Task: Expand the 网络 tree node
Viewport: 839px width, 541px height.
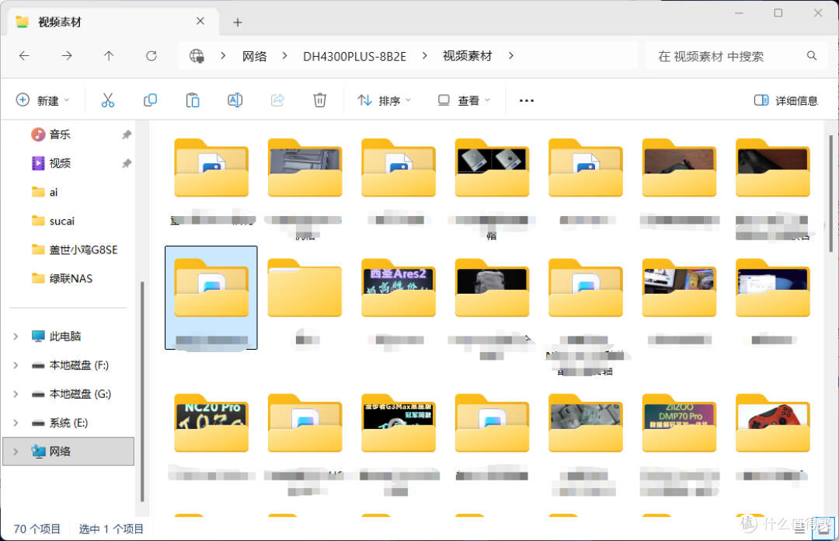Action: (16, 452)
